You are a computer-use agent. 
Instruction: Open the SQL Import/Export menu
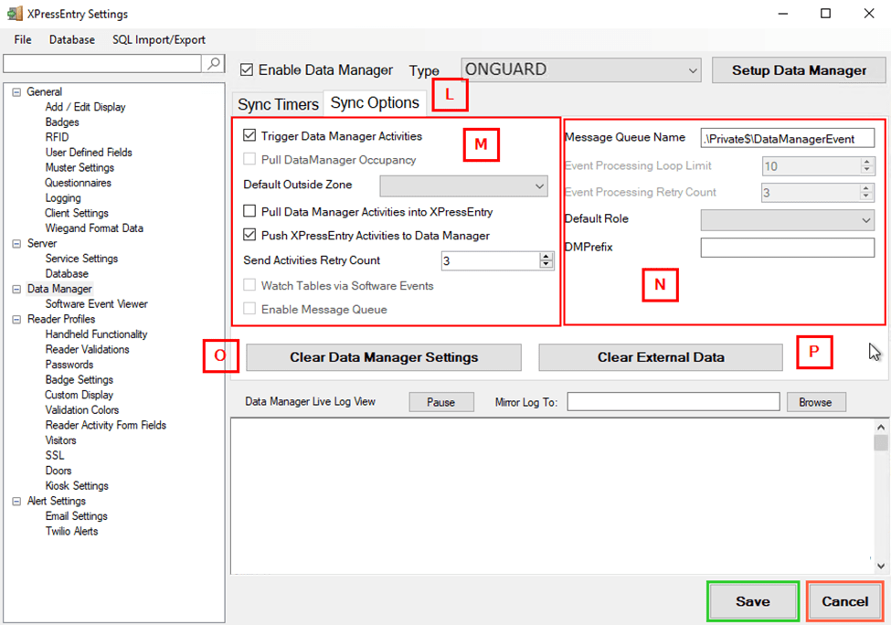coord(158,40)
